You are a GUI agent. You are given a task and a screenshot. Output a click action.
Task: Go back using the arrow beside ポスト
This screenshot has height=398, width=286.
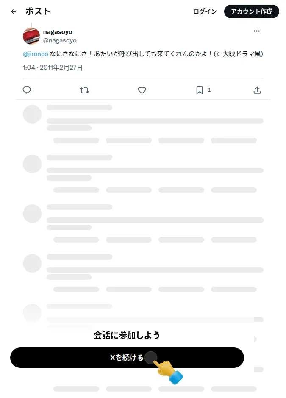click(x=14, y=11)
